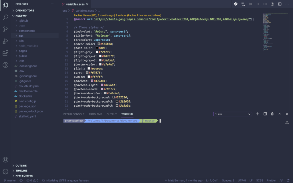
Task: Close the variables.scss editor tab
Action: [87, 4]
